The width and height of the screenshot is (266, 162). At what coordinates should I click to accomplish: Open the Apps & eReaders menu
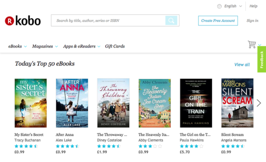(x=82, y=46)
